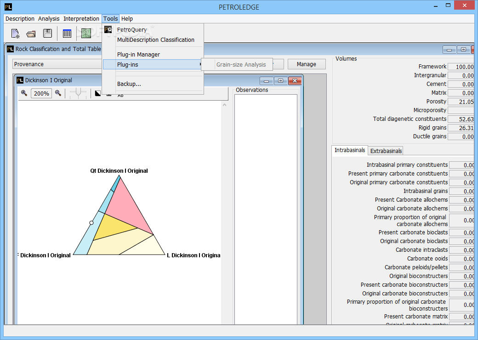Open the Analysis menu
Screen dimensions: 478x340
(x=49, y=18)
